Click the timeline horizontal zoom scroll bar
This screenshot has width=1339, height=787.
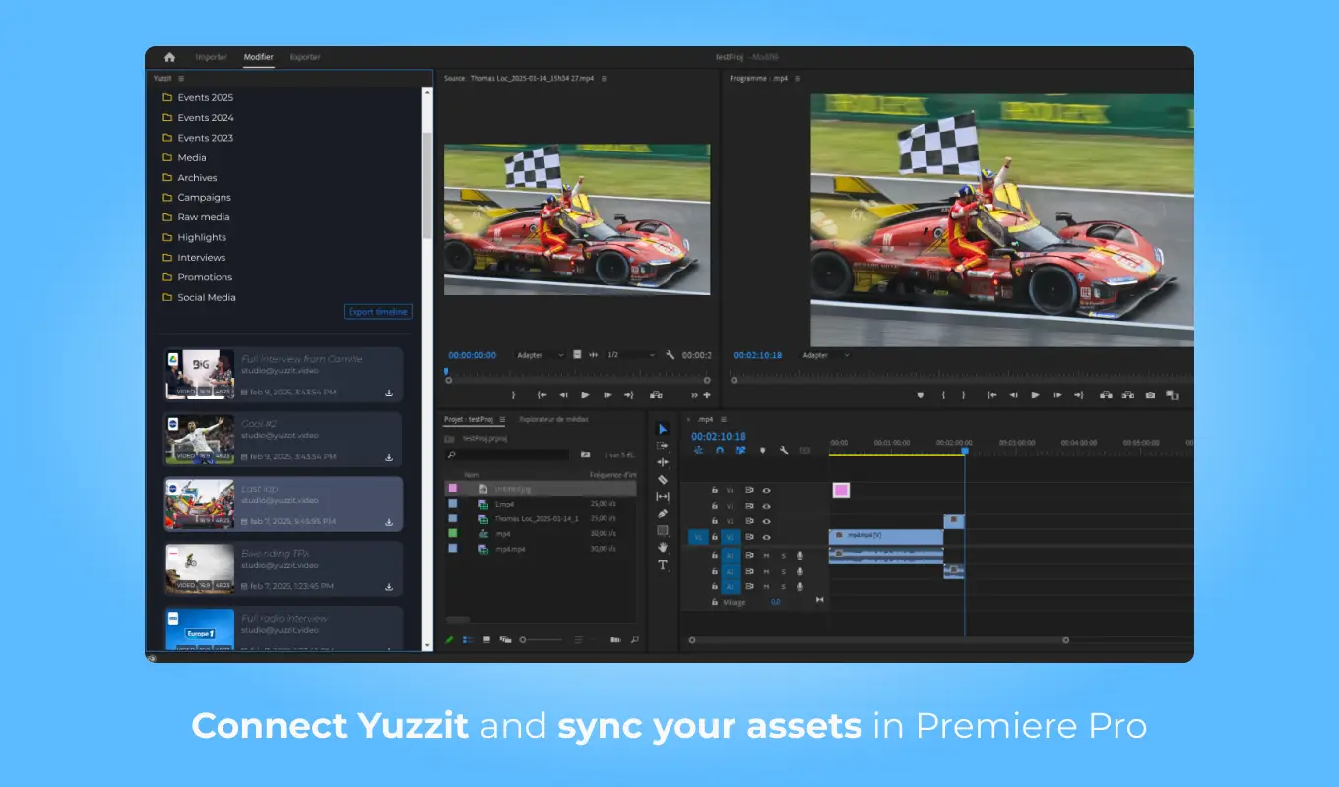coord(878,640)
